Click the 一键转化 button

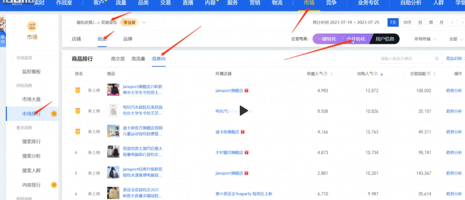coord(327,39)
